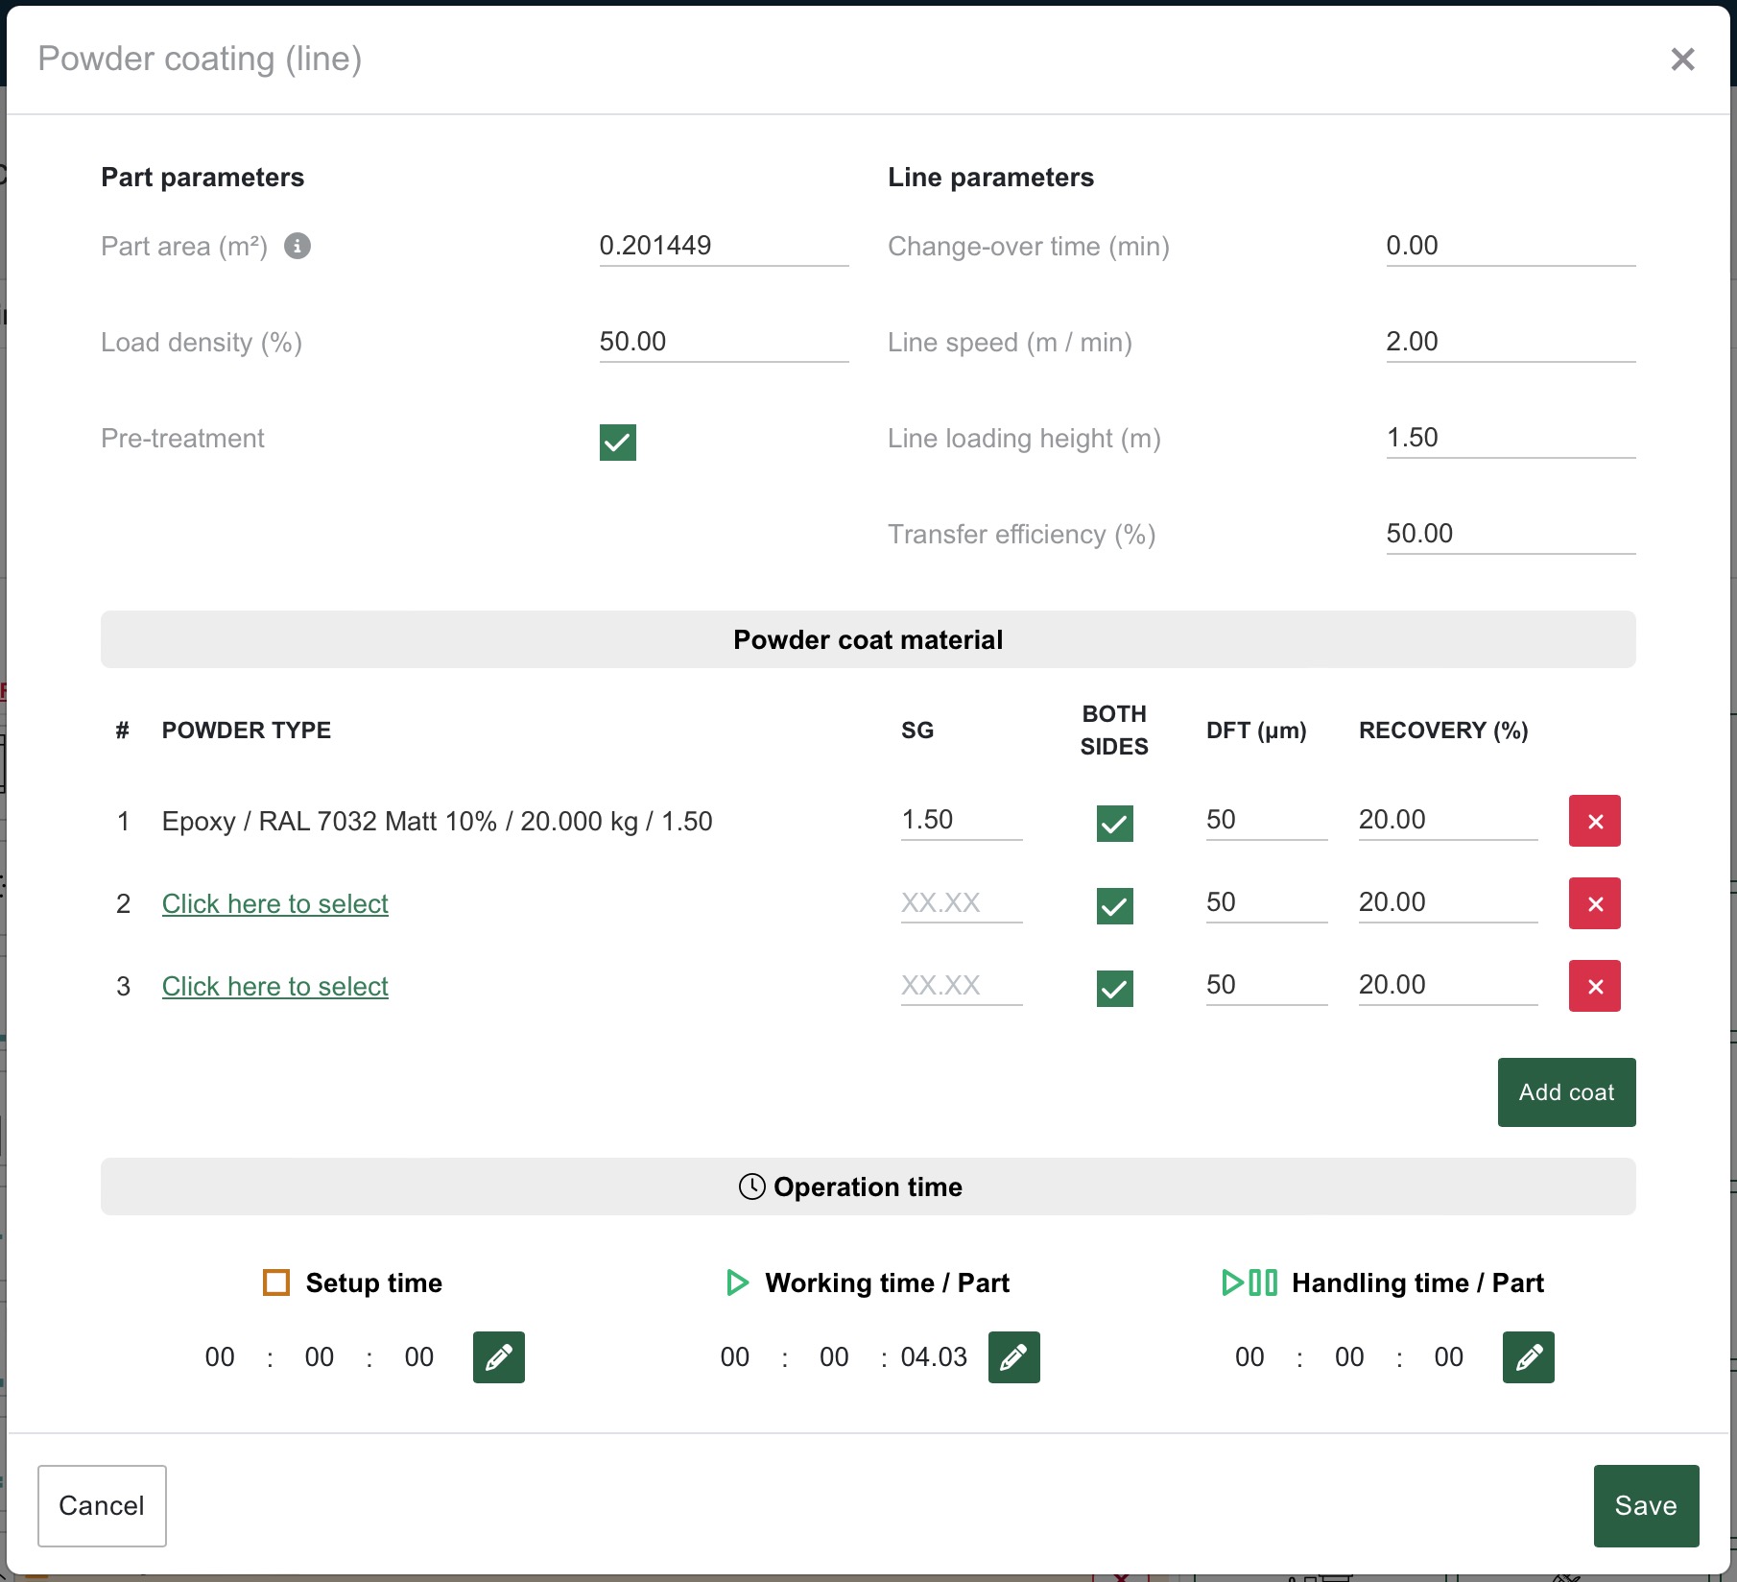Image resolution: width=1737 pixels, height=1582 pixels.
Task: Edit Handling time per Part pencil icon
Action: pyautogui.click(x=1528, y=1356)
